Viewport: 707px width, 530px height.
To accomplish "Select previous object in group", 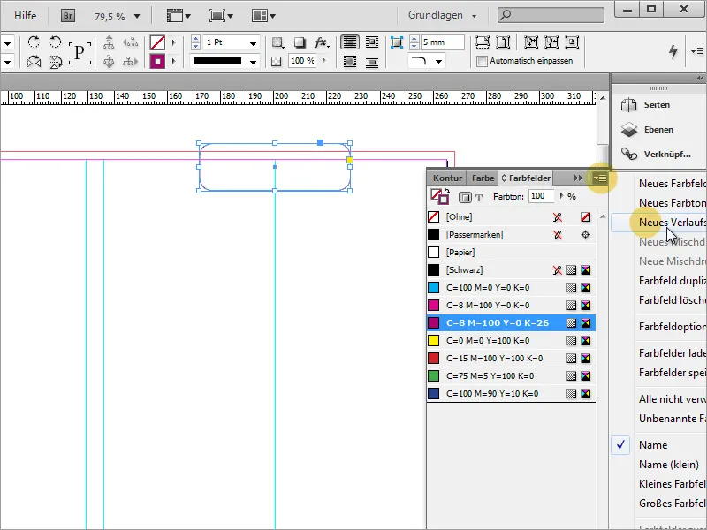I will (x=131, y=42).
